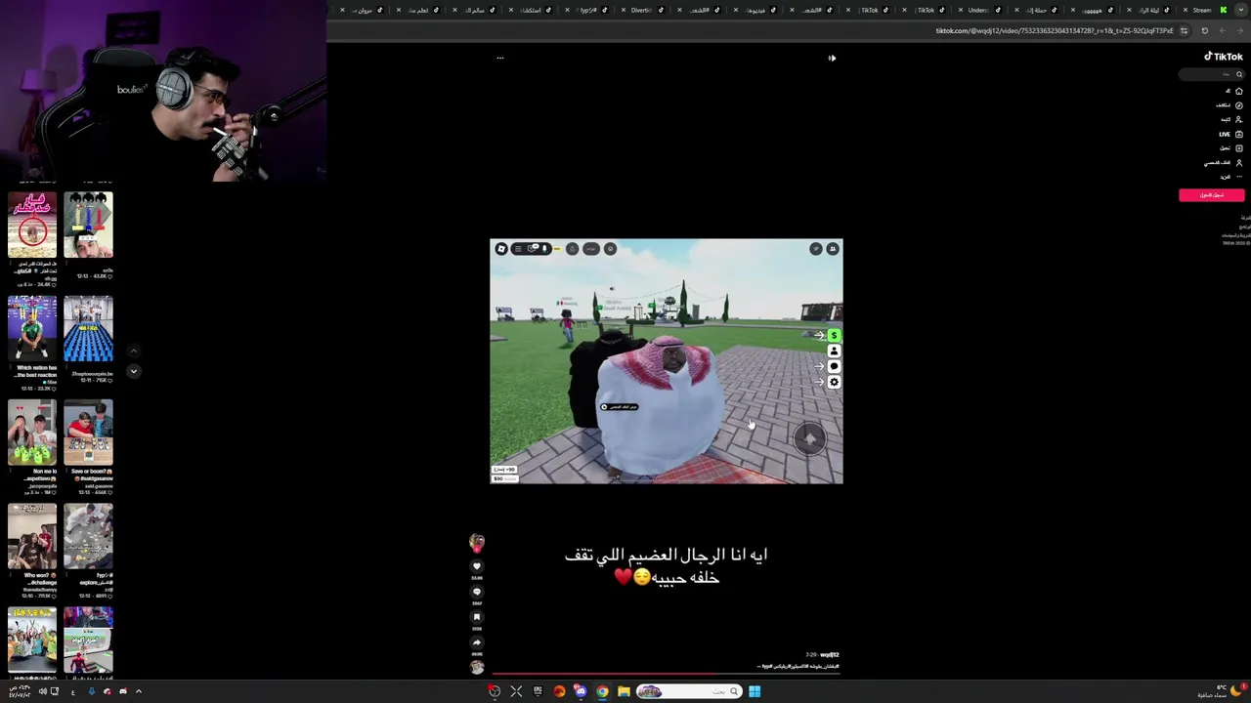Go to the next video with down chevron
This screenshot has height=703, width=1251.
(134, 371)
